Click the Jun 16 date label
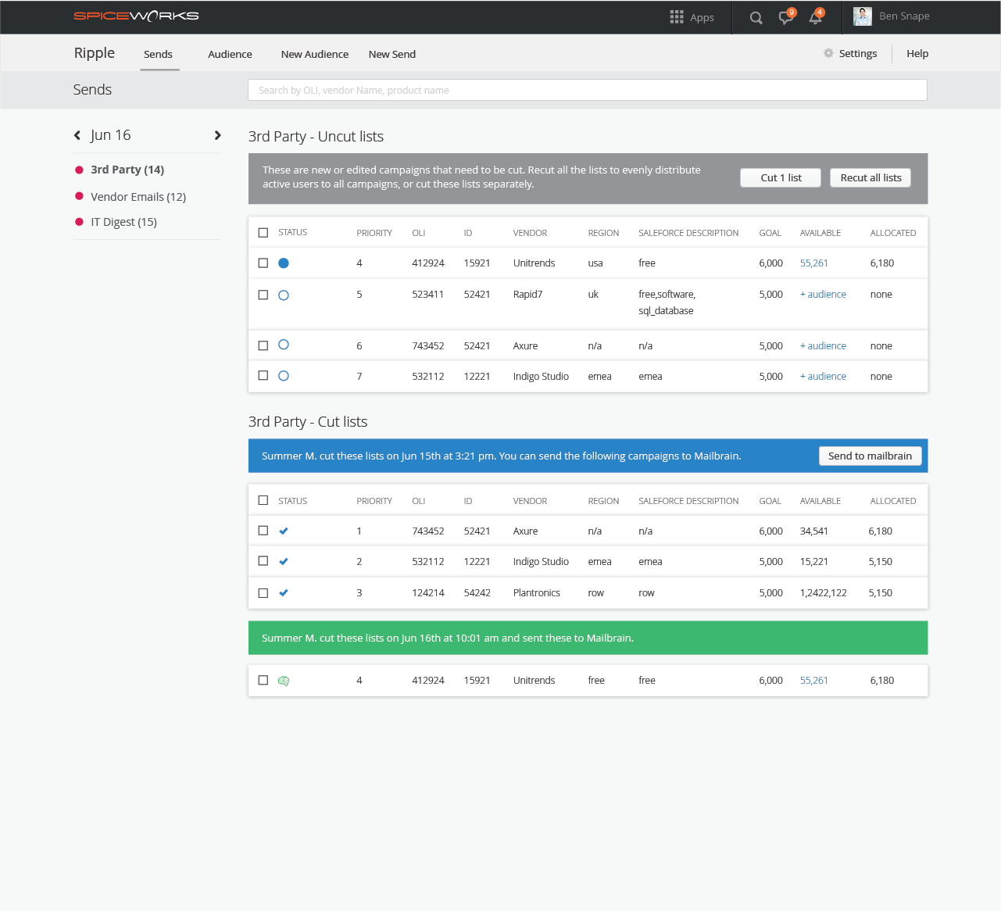Viewport: 1001px width, 912px height. (x=110, y=135)
